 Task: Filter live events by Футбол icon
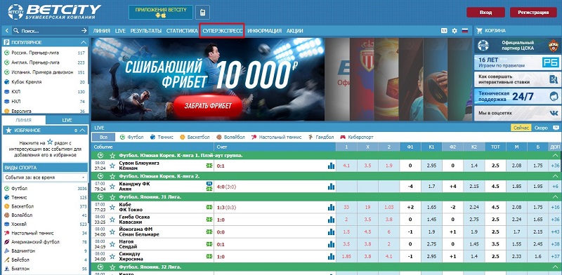point(122,137)
